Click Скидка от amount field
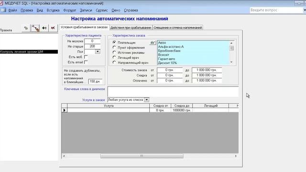Screen dimensions: 306x172 tap(170, 75)
